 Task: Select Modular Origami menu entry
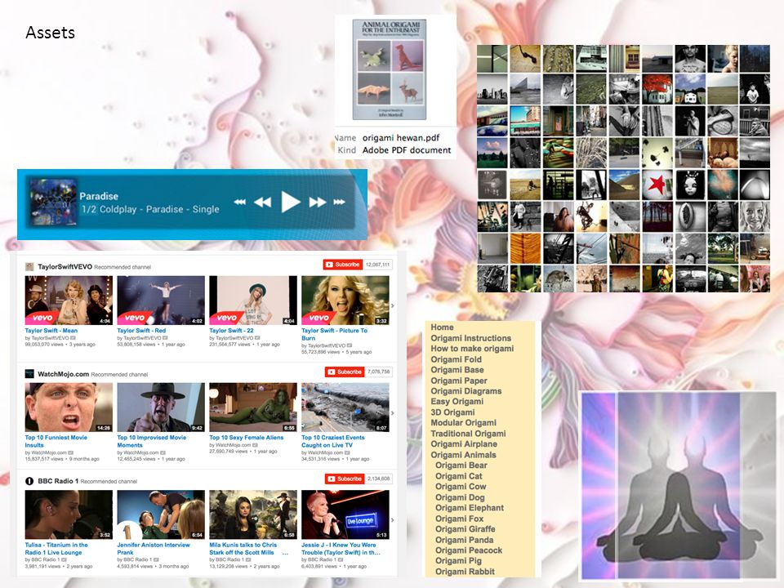click(464, 423)
